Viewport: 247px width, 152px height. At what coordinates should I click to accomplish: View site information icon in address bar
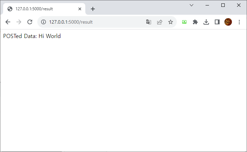[x=44, y=22]
